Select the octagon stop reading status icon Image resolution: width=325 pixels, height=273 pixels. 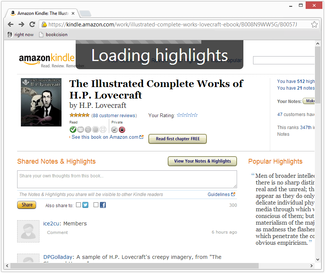pos(95,129)
